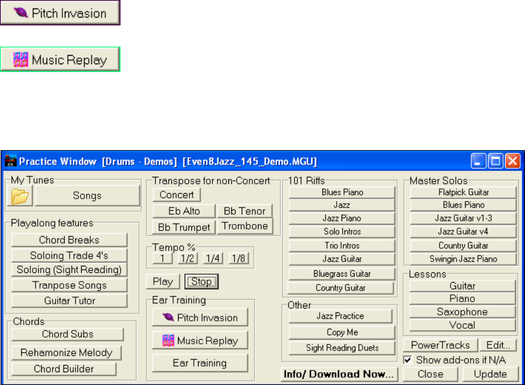Open Chord Subs
525x385 pixels.
67,334
